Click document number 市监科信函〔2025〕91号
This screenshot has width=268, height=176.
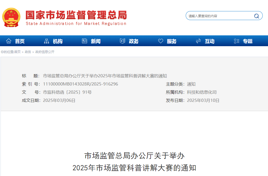tap(67, 92)
